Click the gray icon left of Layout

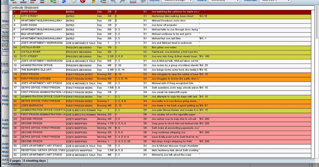[143, 1]
